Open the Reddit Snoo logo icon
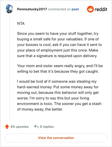Viewport: 112px width, 147px height. coord(90,9)
